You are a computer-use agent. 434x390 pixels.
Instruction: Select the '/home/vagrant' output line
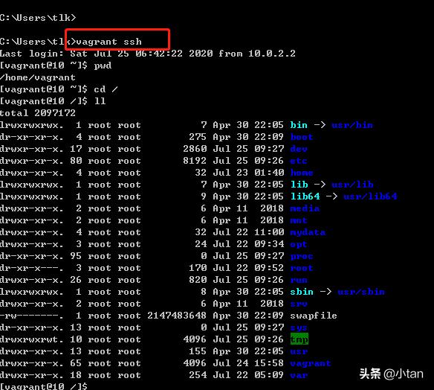point(38,77)
